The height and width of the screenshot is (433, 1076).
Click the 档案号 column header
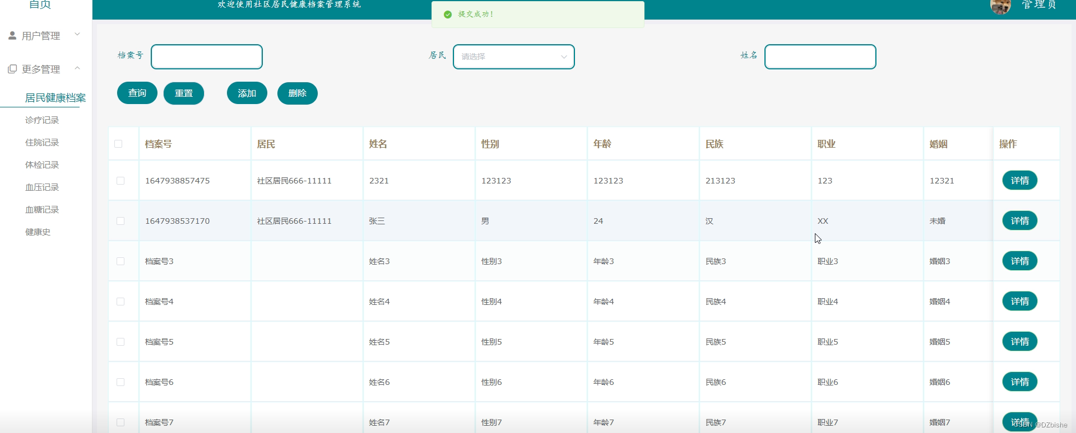[159, 144]
